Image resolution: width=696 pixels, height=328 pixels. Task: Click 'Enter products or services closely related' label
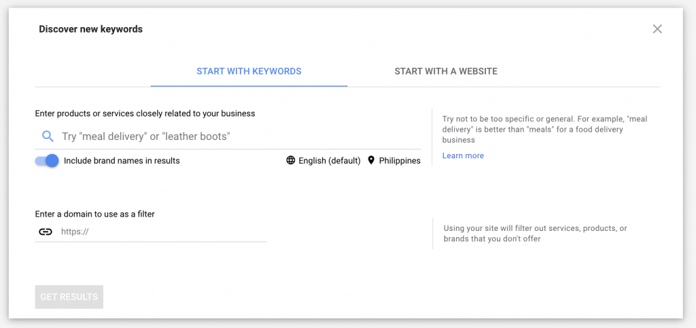[145, 113]
